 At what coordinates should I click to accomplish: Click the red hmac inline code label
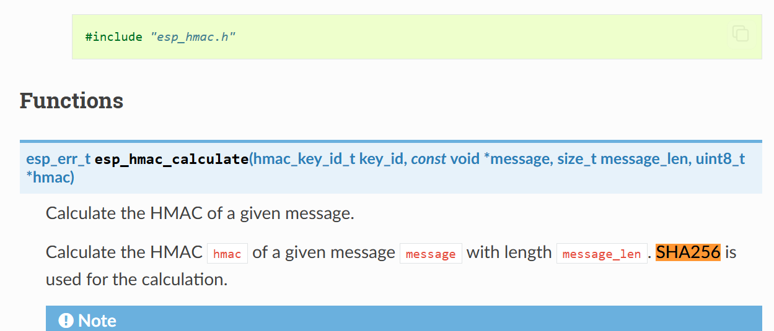(227, 254)
